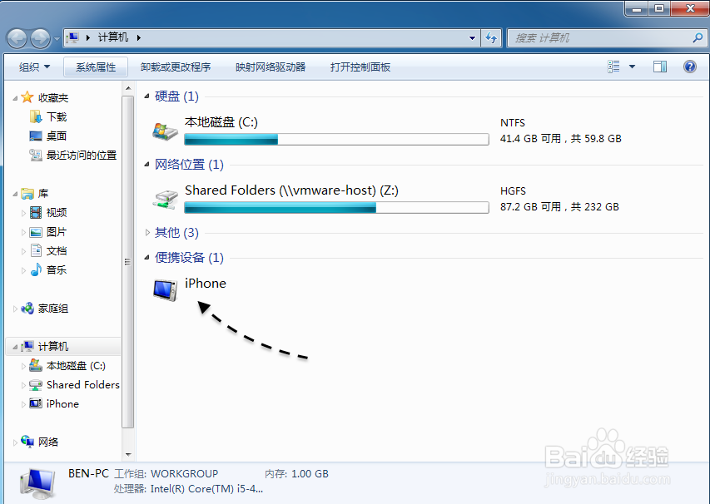The height and width of the screenshot is (504, 710).
Task: Collapse the 硬盘 (1) group
Action: [x=146, y=96]
